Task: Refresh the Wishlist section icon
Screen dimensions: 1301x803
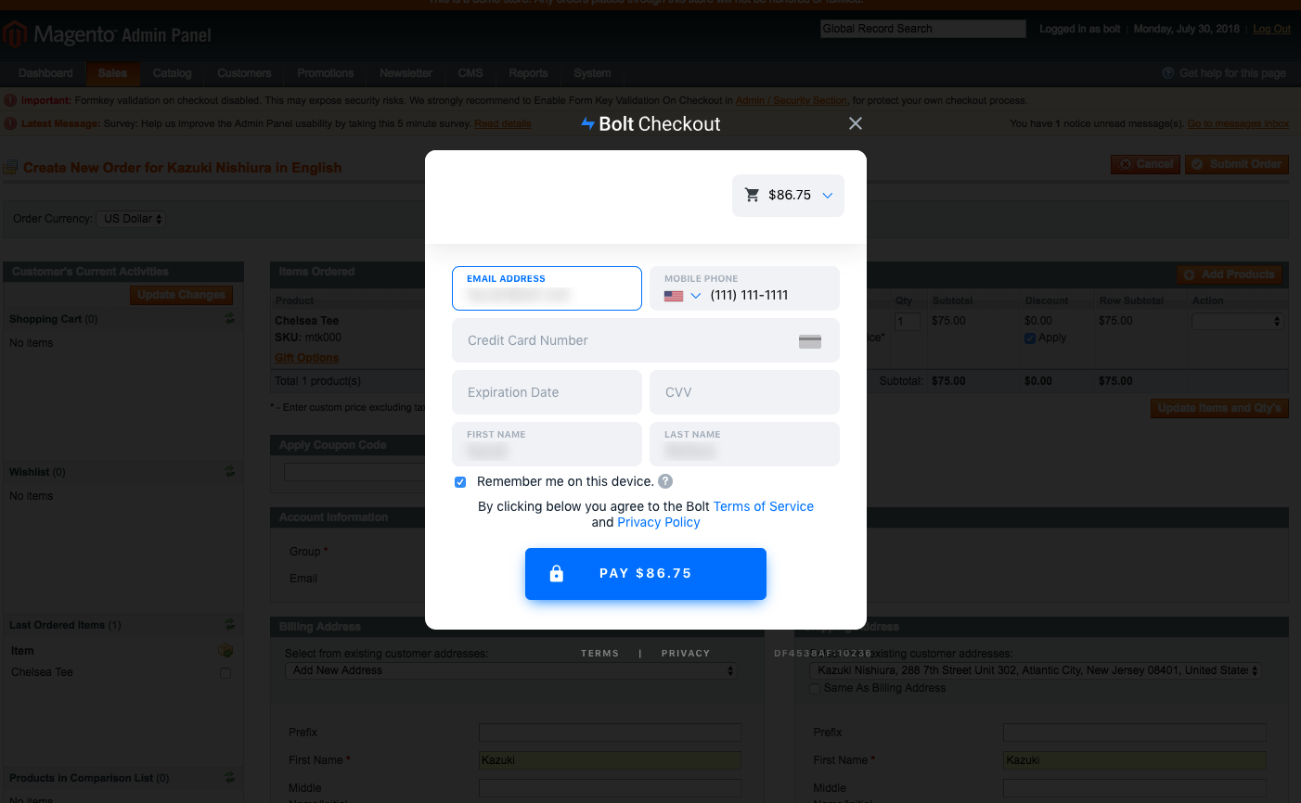Action: (x=229, y=472)
